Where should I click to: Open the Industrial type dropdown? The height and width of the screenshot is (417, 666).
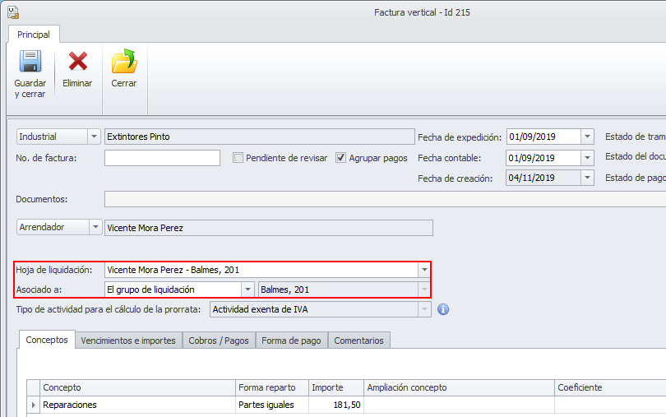(x=94, y=137)
